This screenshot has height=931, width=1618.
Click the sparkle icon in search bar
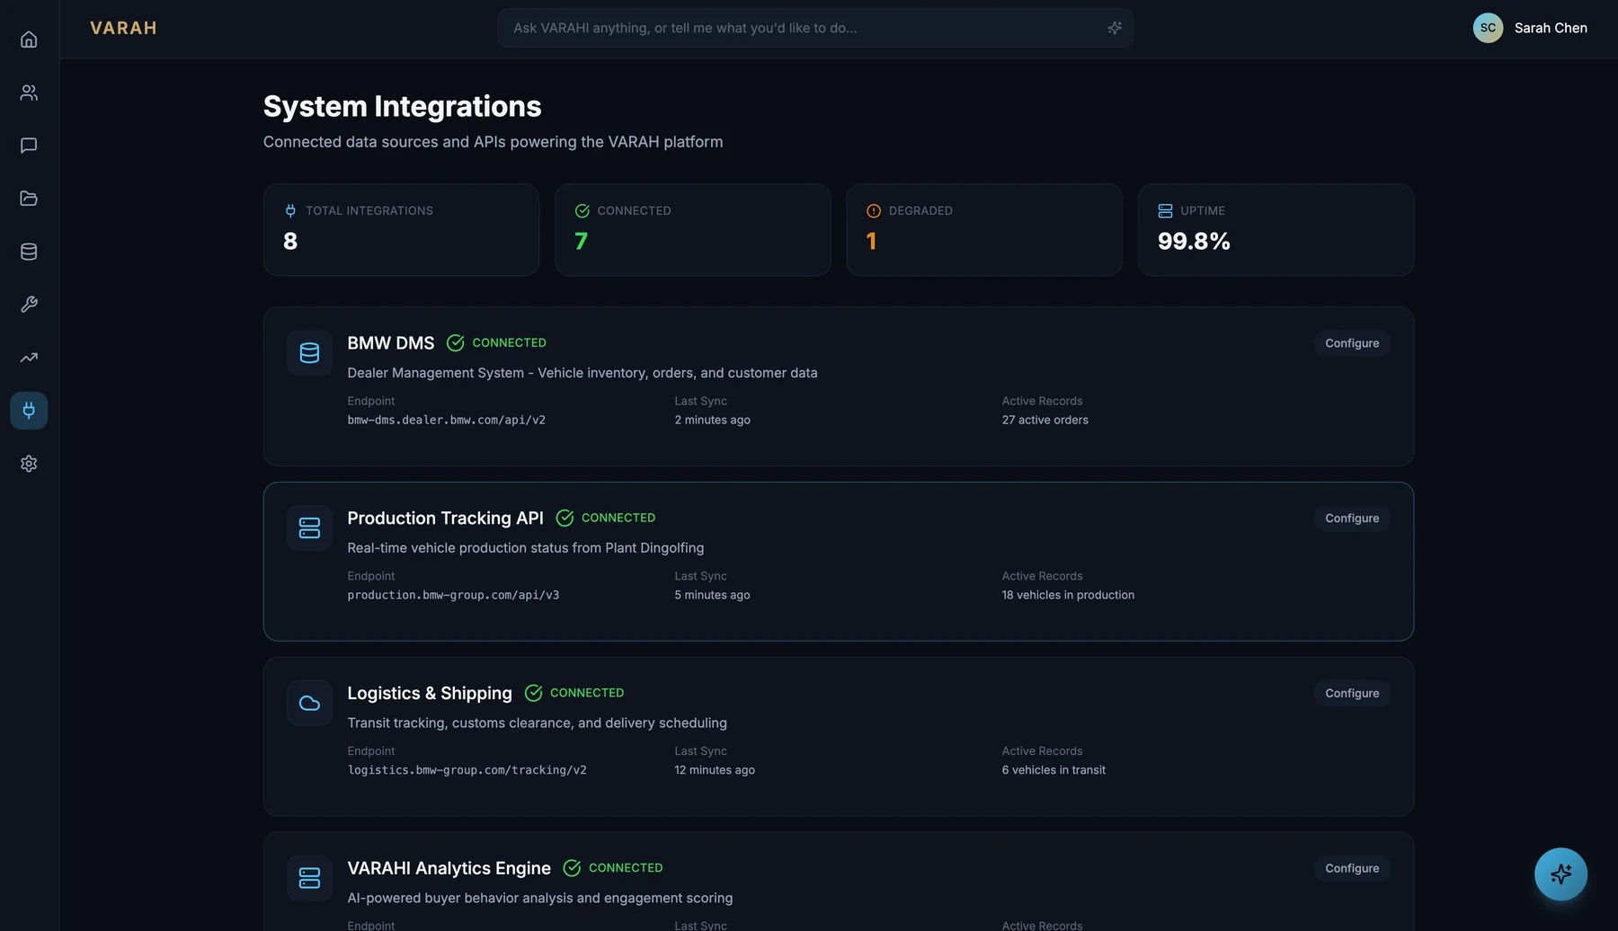point(1115,28)
